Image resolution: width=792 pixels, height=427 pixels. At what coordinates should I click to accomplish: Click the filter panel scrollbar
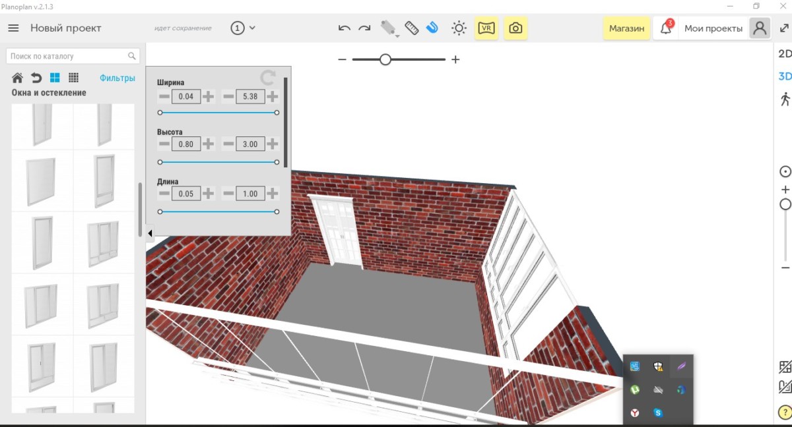[286, 122]
